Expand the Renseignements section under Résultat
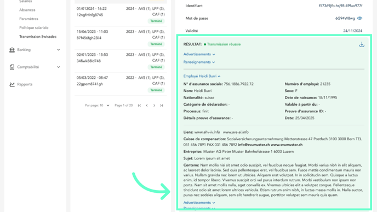 tap(199, 62)
